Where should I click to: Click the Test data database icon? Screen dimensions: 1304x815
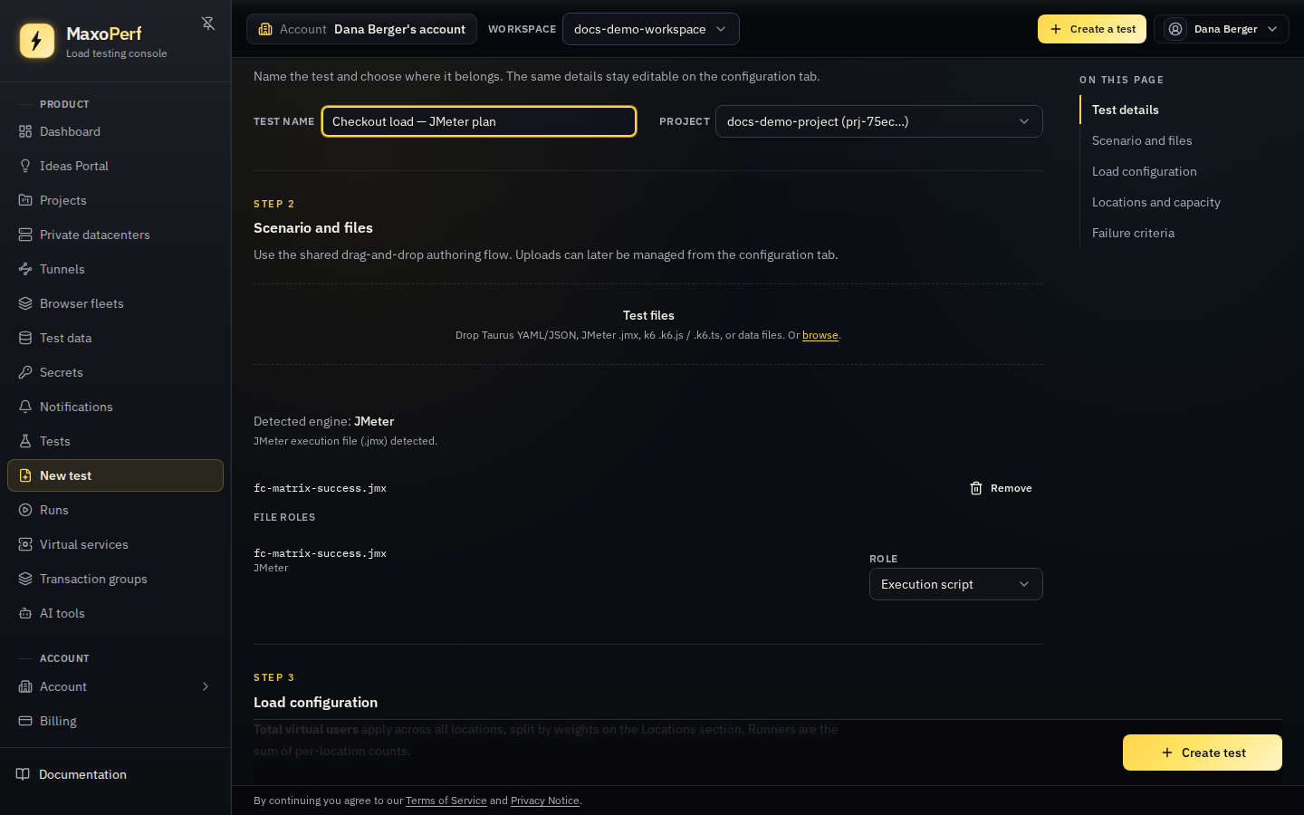click(25, 338)
